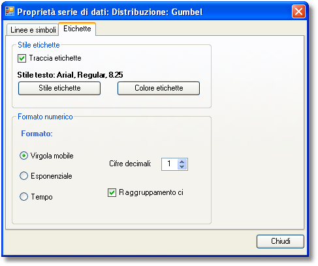
Task: Open the Colore etichette button
Action: click(x=159, y=88)
